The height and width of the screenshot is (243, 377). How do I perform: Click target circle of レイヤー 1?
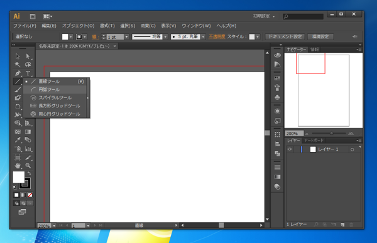[x=352, y=149]
